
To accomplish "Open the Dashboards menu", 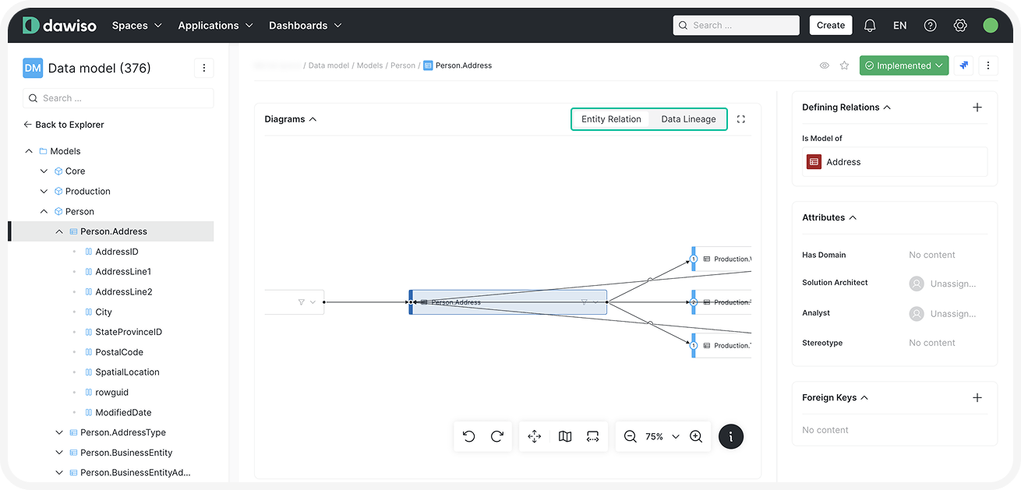I will [305, 25].
